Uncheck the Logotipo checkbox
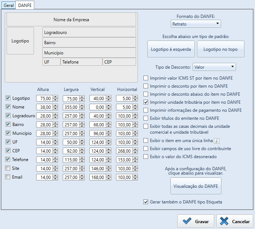Image resolution: width=255 pixels, height=229 pixels. [8, 98]
